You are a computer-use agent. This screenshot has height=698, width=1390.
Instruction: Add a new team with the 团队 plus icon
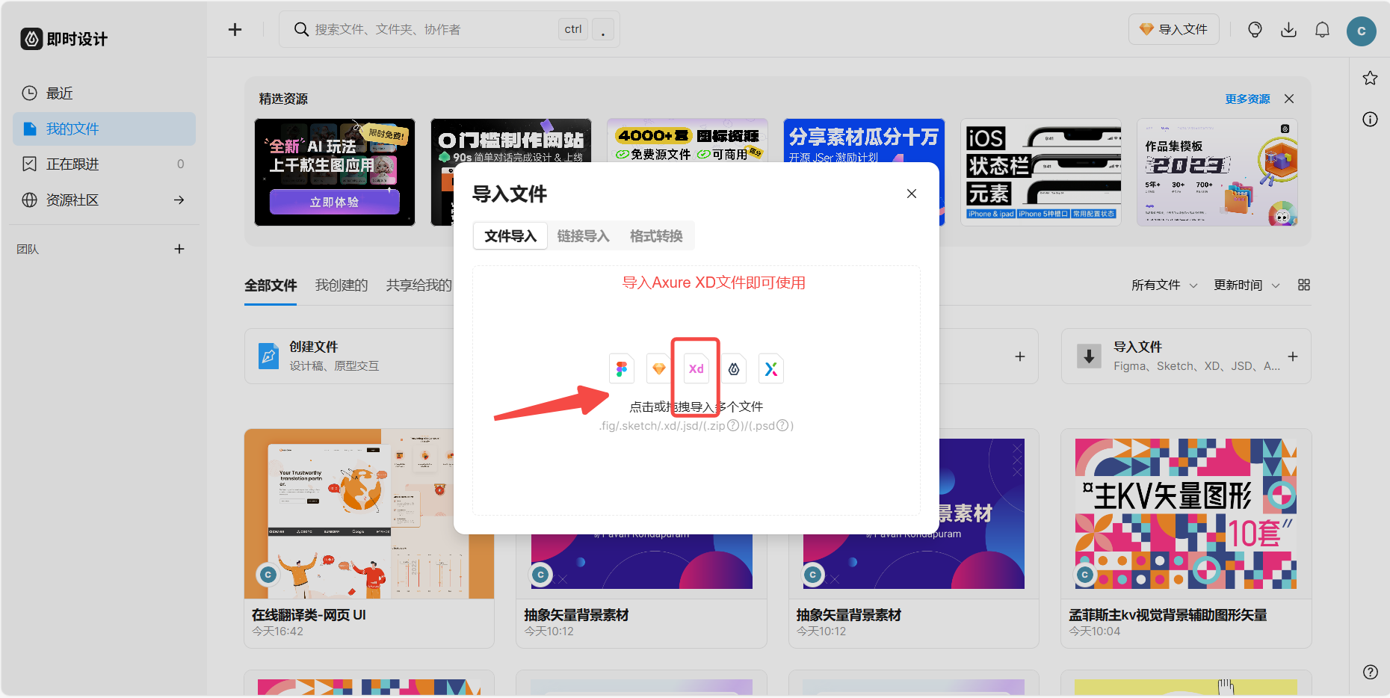point(179,249)
